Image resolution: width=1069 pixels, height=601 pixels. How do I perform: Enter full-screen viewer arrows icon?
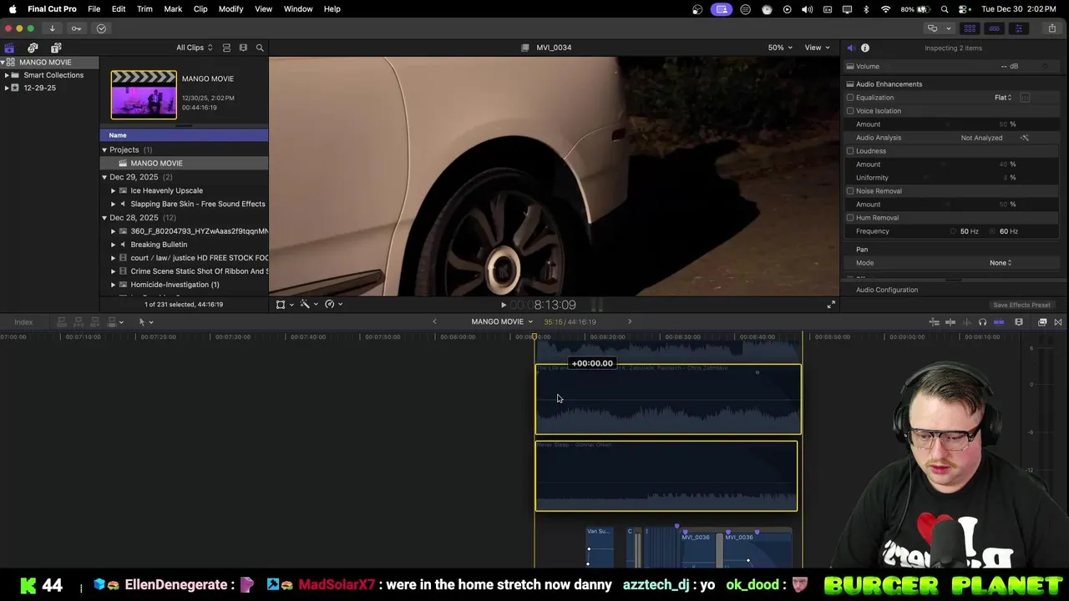point(831,305)
